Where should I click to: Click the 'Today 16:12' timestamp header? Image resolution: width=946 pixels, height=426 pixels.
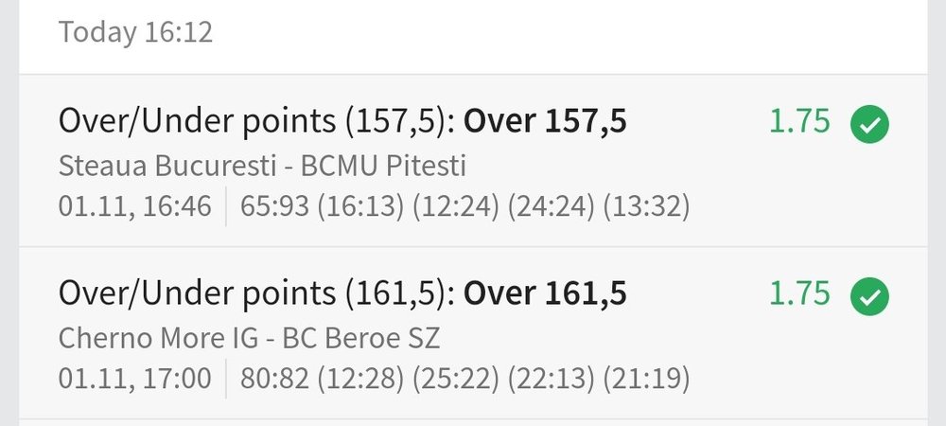(135, 33)
